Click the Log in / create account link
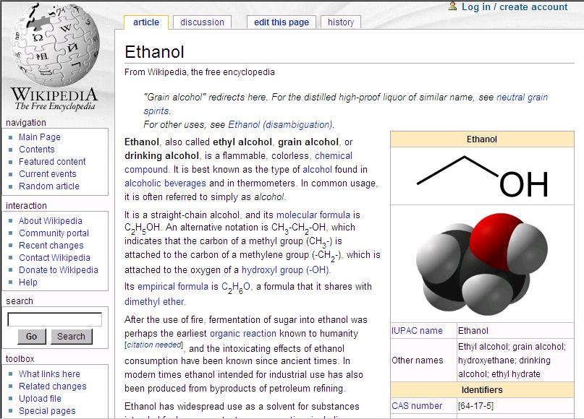This screenshot has height=419, width=584. tap(514, 7)
